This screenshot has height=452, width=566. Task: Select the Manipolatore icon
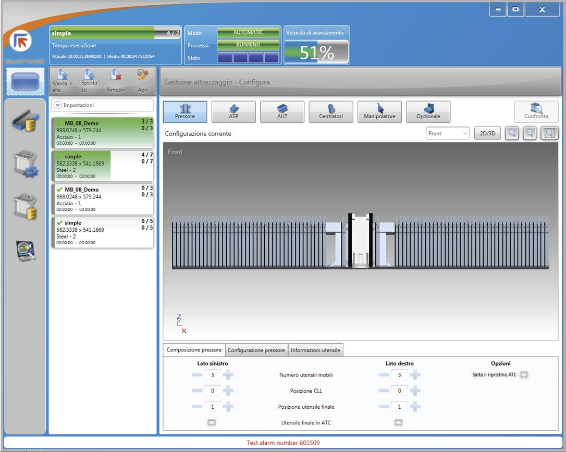(379, 111)
